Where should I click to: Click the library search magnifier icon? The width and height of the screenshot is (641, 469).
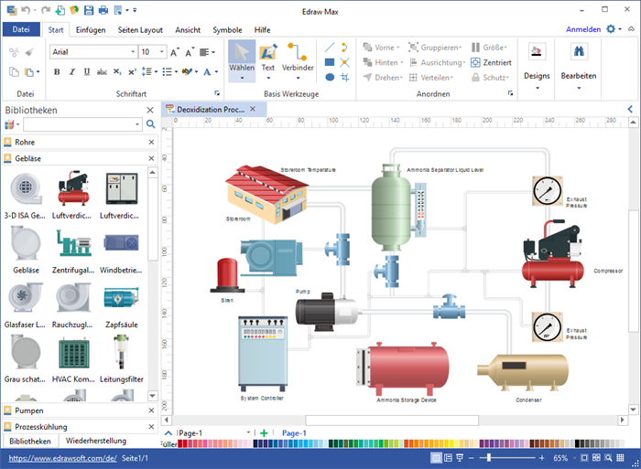pos(151,124)
